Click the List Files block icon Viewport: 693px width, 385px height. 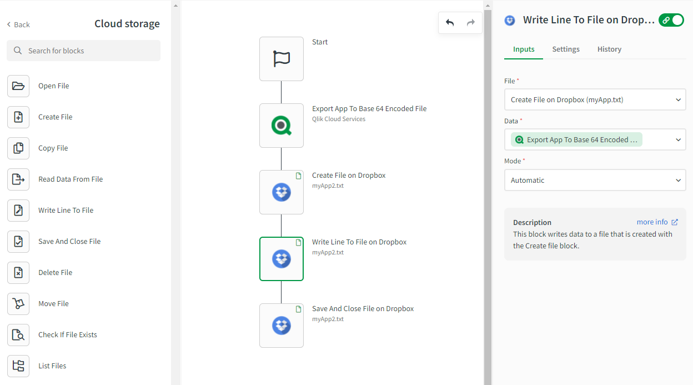(18, 366)
